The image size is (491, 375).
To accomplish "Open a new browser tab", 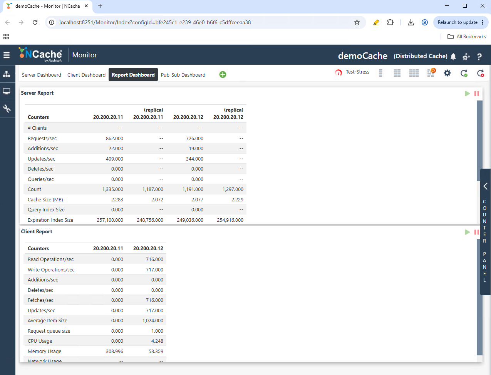I will [100, 6].
